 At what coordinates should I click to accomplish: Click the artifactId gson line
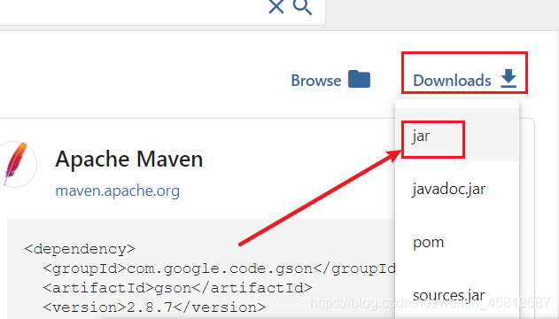[x=177, y=288]
